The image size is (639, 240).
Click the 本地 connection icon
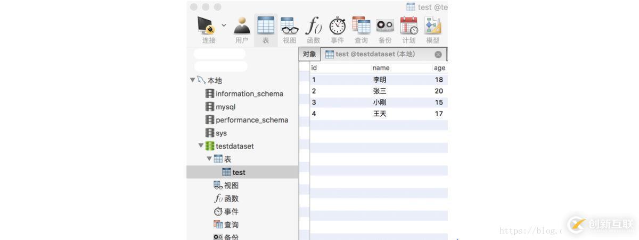201,80
